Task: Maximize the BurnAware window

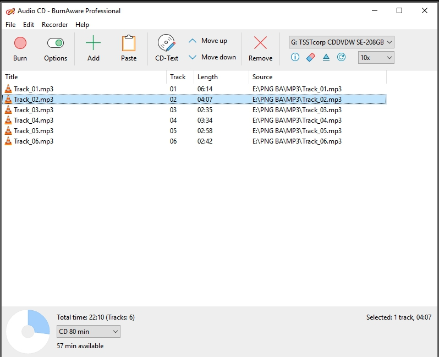Action: click(x=399, y=10)
